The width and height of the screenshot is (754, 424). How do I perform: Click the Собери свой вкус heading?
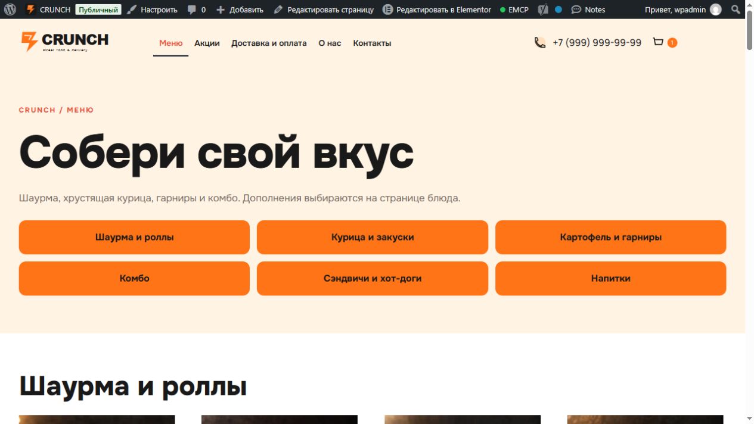click(216, 153)
